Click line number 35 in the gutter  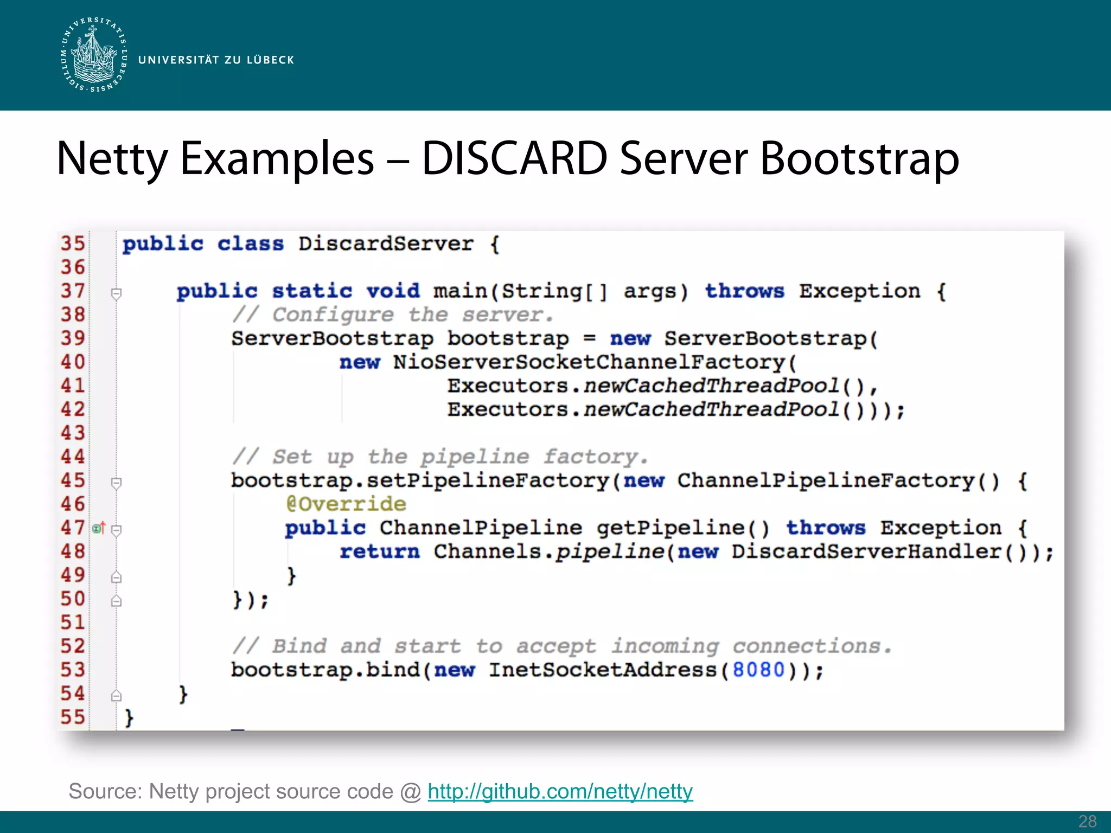73,244
